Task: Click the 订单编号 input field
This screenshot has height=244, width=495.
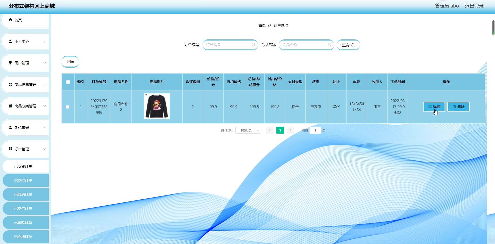Action: click(x=230, y=45)
